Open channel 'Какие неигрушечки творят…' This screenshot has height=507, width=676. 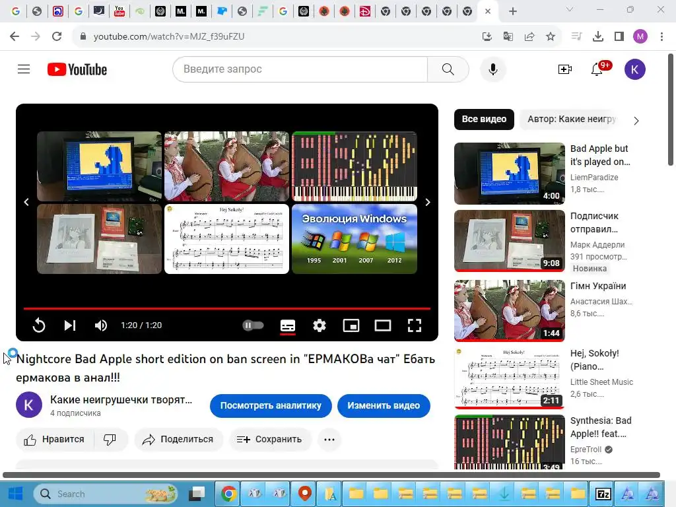121,399
